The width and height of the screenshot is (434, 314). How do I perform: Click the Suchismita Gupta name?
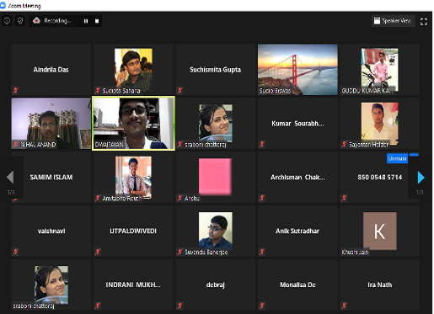[215, 70]
